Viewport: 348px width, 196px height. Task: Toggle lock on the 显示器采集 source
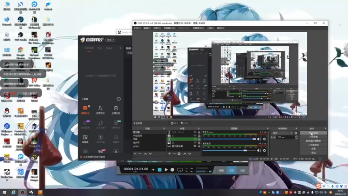(199, 146)
